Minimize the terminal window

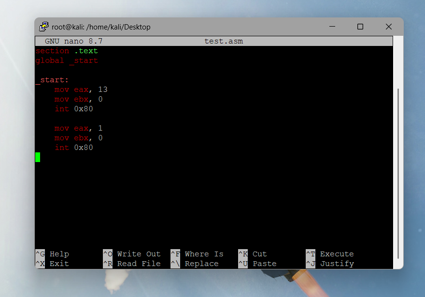[x=332, y=27]
